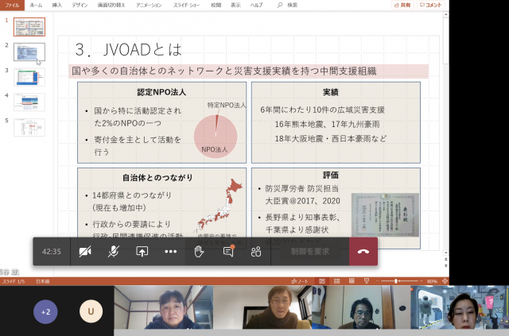Open the アニメーション ribbon tab
The width and height of the screenshot is (509, 336).
[x=149, y=5]
